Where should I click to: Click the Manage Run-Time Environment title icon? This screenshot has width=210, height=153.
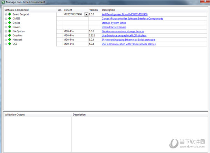click(x=3, y=2)
